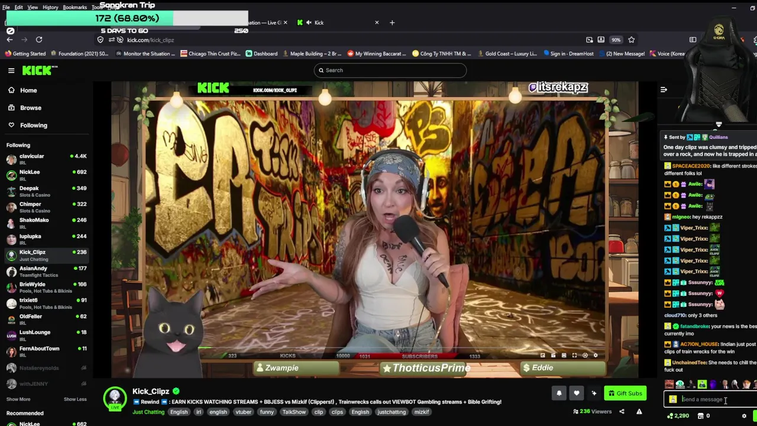
Task: Open trixie16 channel
Action: coord(46,304)
